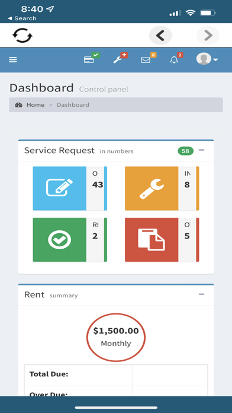Image resolution: width=232 pixels, height=413 pixels.
Task: Click the count 2 in green tile
Action: [x=95, y=236]
